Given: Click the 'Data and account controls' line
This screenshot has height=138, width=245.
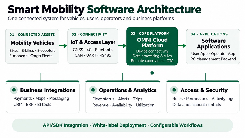Looking at the screenshot, I should pos(197,105).
